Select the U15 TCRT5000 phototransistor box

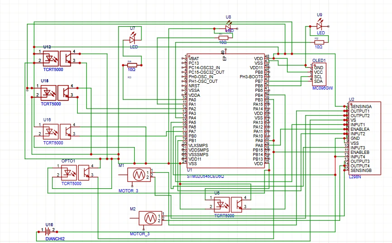(63, 93)
